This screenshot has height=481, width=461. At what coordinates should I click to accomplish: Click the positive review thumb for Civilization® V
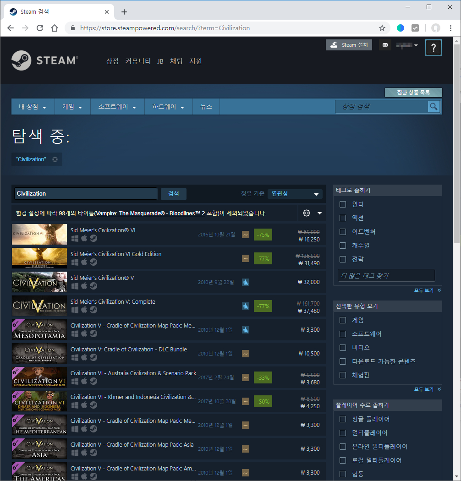pyautogui.click(x=246, y=282)
